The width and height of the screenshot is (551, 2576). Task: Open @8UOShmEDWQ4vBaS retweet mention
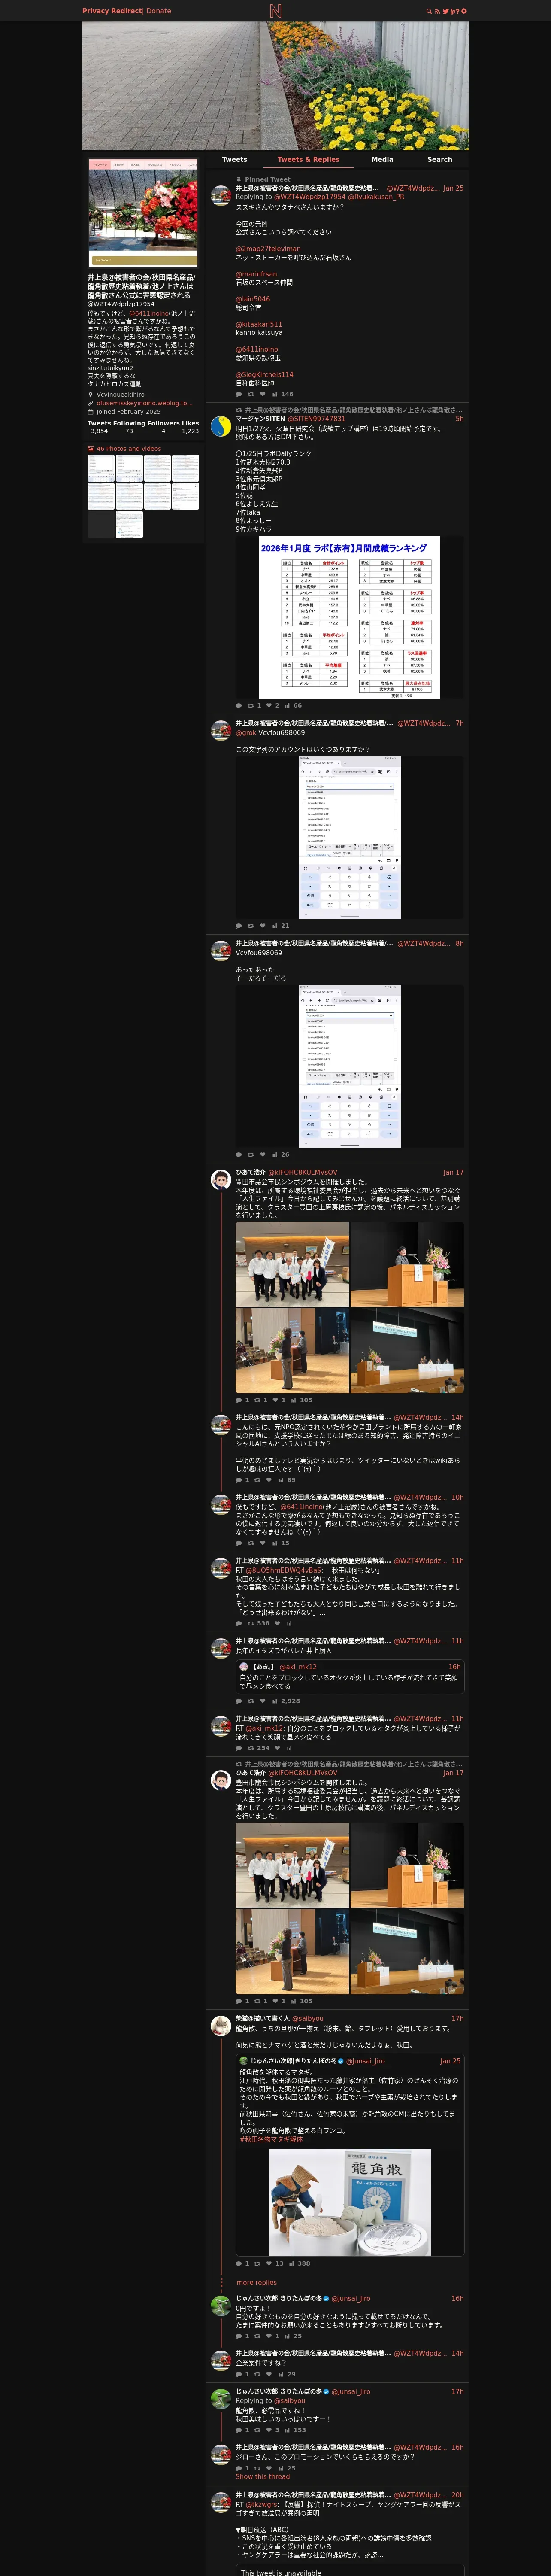click(x=285, y=1570)
